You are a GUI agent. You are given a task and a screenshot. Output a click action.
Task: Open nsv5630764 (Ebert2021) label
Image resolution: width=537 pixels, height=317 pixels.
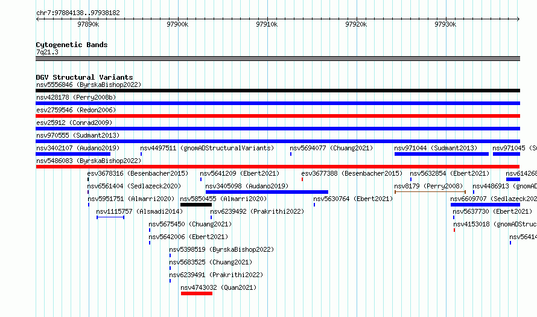353,199
